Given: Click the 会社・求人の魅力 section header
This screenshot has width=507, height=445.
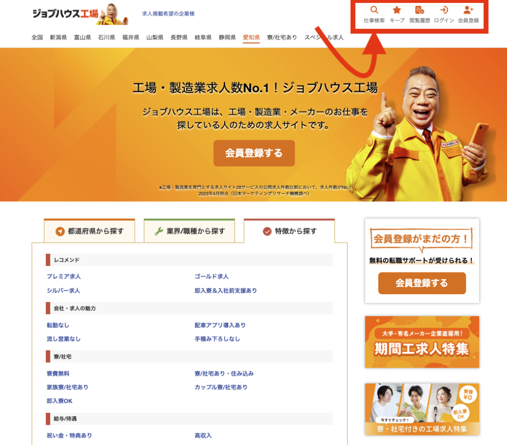Looking at the screenshot, I should click(190, 308).
